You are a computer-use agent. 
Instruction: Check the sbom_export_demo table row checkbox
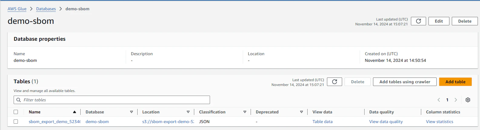(16, 122)
